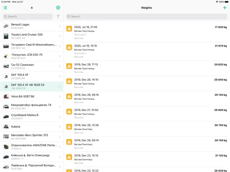Select Газ 52 Самосвал vehicle

click(x=32, y=66)
